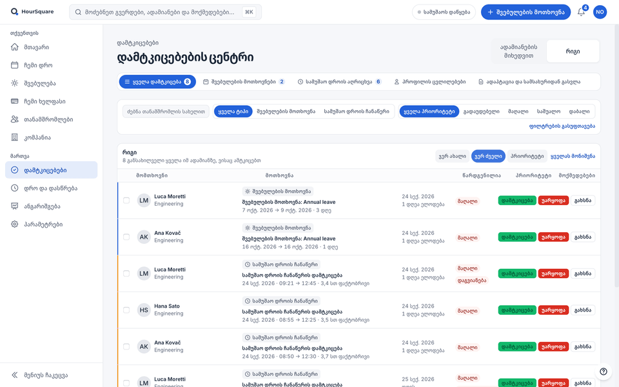Tick checkbox for Luca Moretti's Annual leave row
Screen dimensions: 619x387
click(x=126, y=201)
